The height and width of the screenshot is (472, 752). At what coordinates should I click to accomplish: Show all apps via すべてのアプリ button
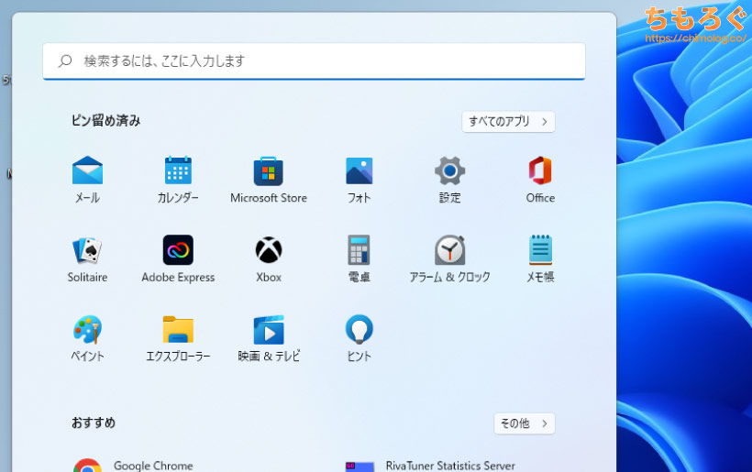coord(508,122)
